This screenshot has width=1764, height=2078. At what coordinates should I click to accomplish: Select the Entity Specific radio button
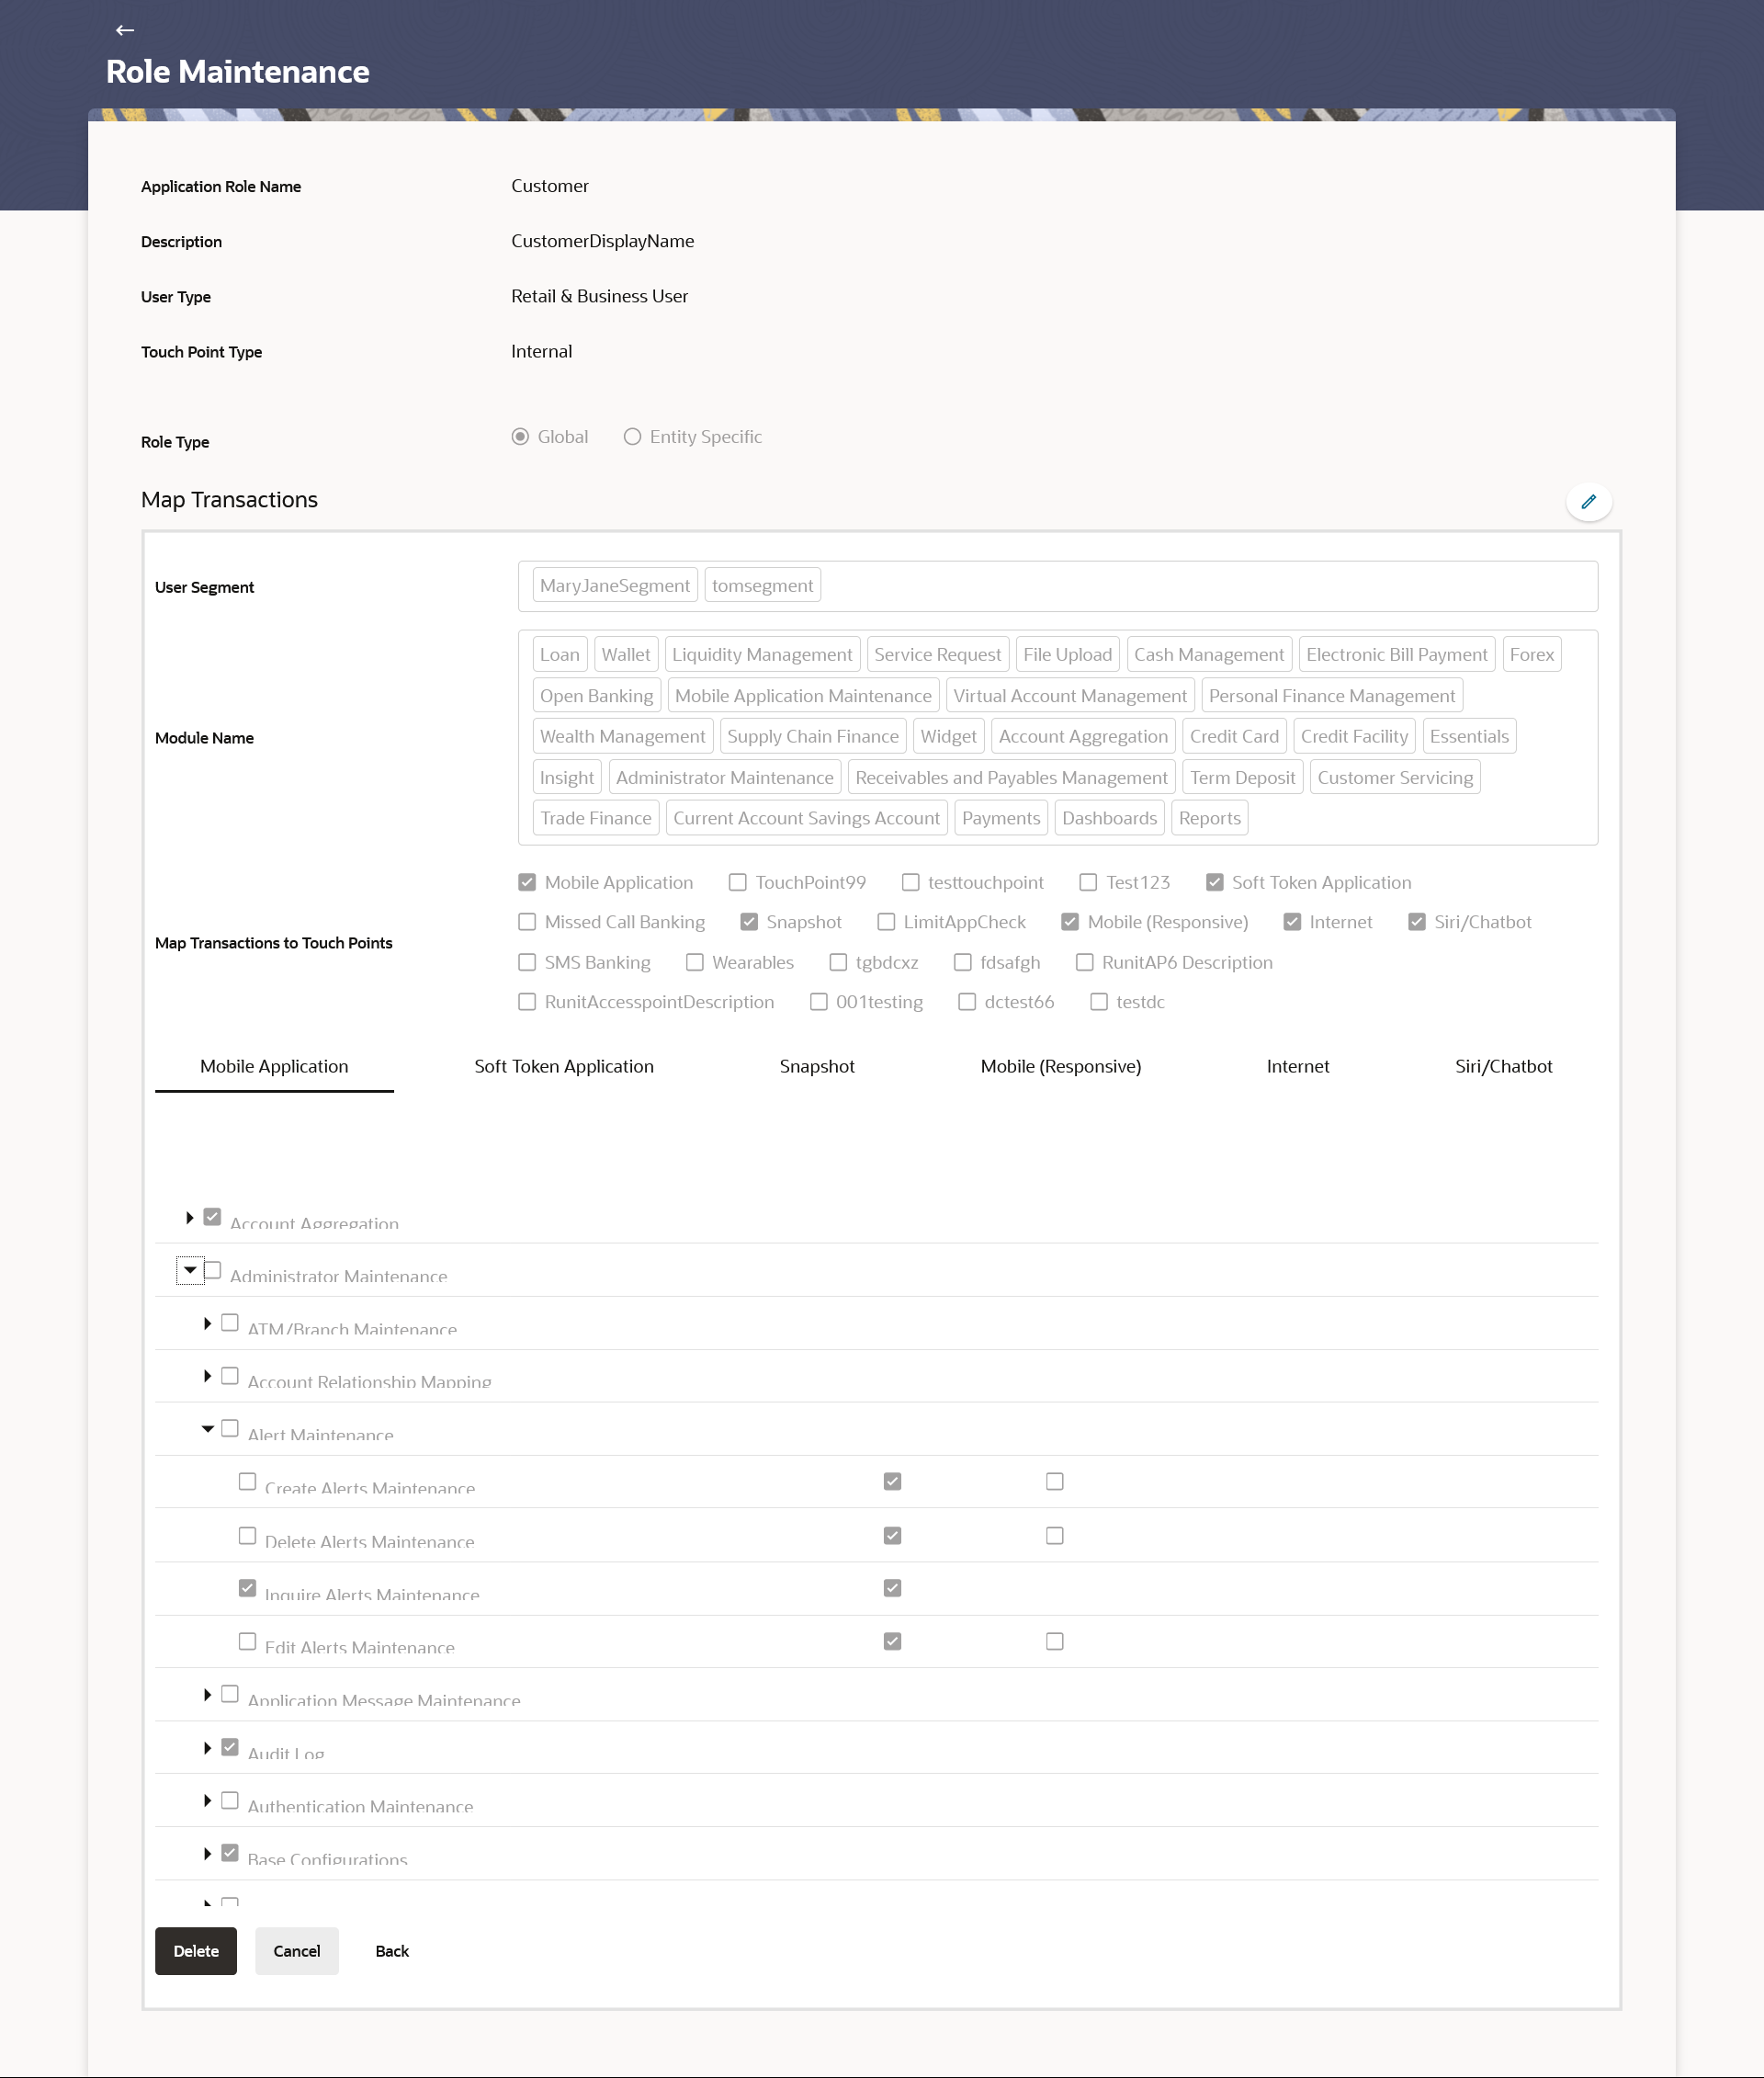632,437
